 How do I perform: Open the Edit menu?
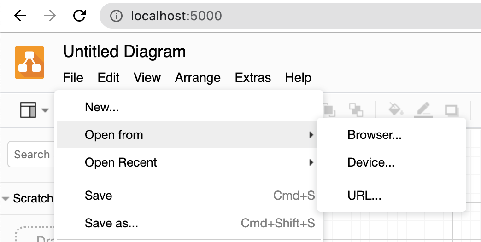point(108,77)
